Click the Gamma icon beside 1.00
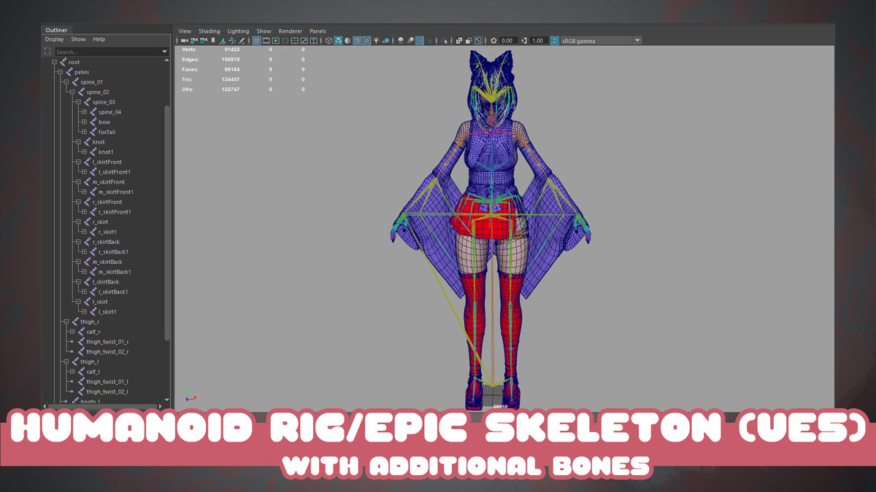Viewport: 876px width, 492px height. click(x=526, y=41)
